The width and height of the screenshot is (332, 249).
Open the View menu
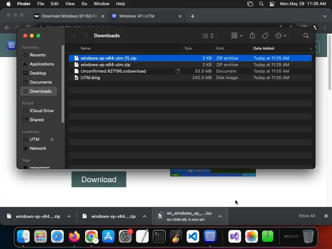coord(70,4)
